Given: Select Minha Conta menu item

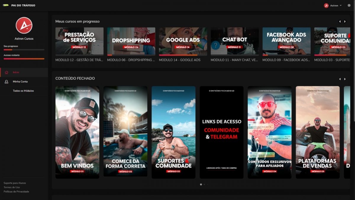Looking at the screenshot, I should tap(20, 81).
